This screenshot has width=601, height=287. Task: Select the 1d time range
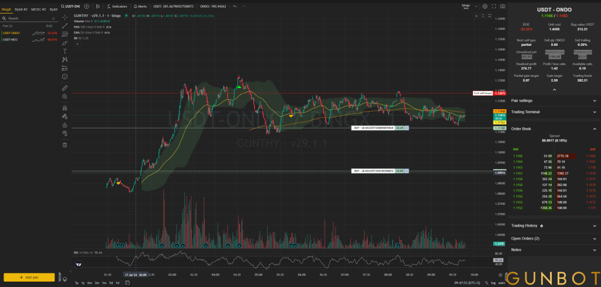117,283
